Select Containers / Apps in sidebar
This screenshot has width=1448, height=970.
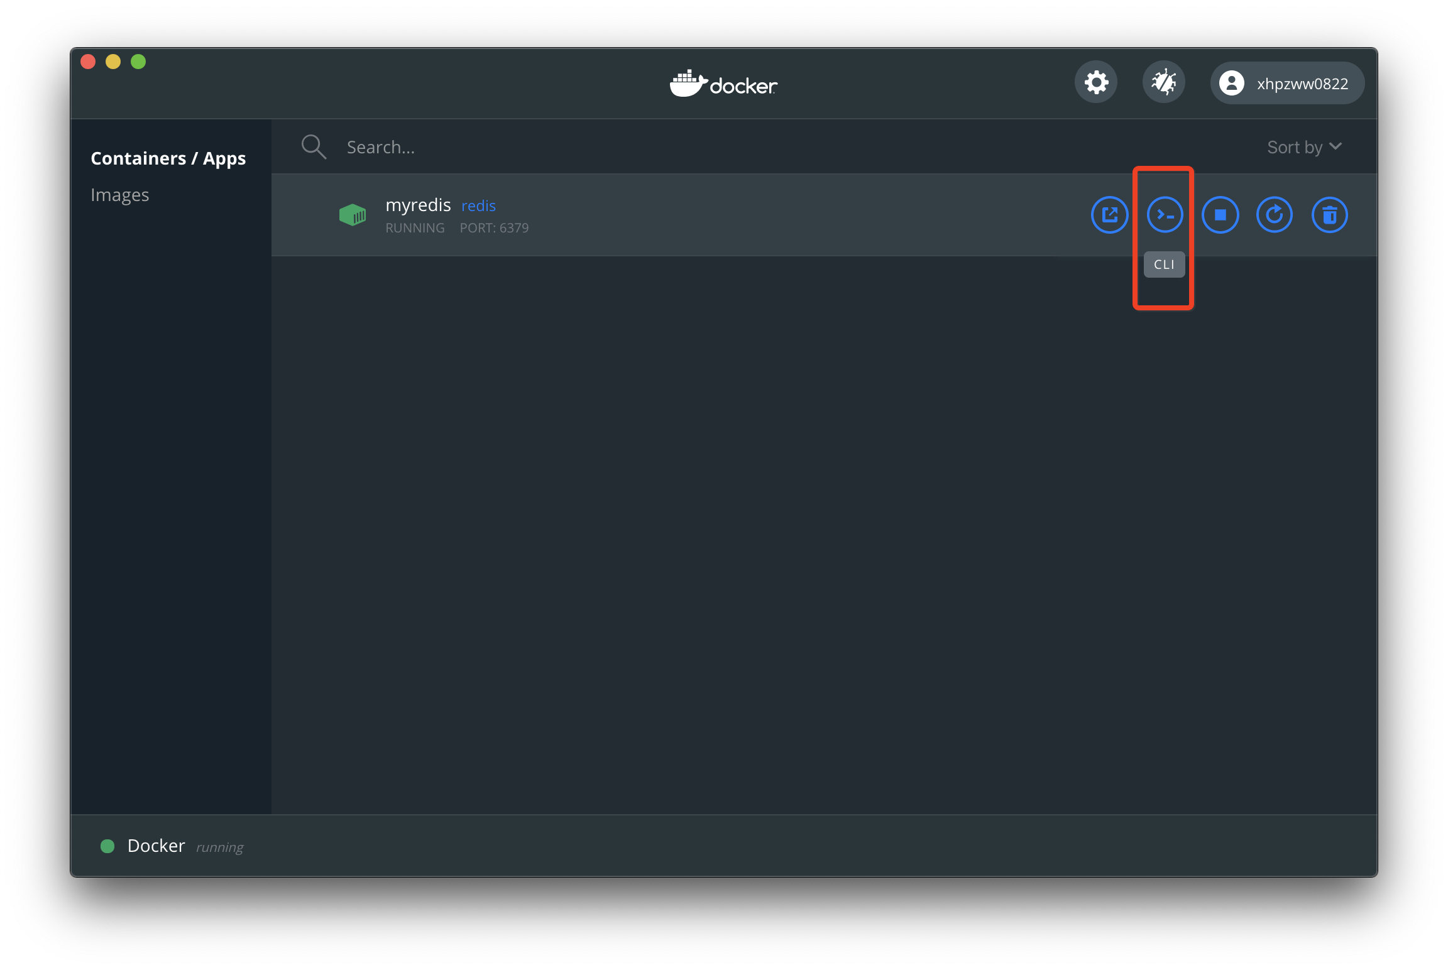[x=168, y=158]
